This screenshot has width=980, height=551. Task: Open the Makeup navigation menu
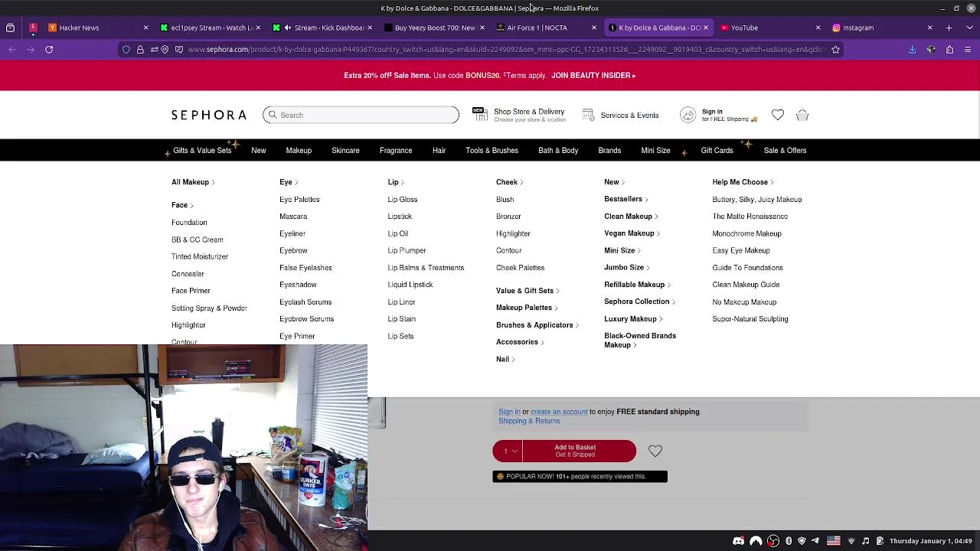tap(299, 151)
